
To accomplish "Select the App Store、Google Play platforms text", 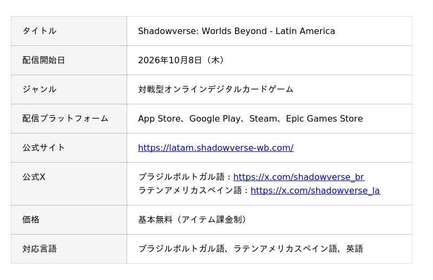I will (251, 118).
